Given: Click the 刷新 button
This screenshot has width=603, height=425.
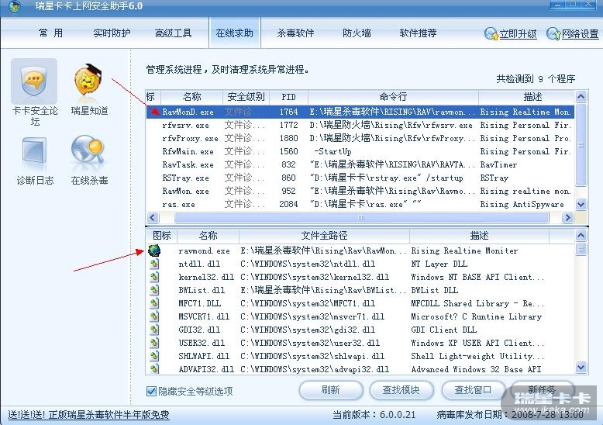Looking at the screenshot, I should [331, 390].
